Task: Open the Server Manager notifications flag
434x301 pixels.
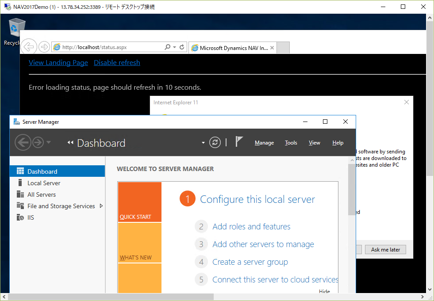Action: coord(238,141)
